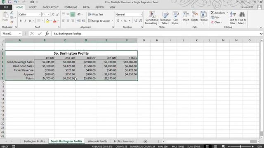Viewport: 264px width, 148px height.
Task: Switch to DATA tab
Action: tap(86, 7)
